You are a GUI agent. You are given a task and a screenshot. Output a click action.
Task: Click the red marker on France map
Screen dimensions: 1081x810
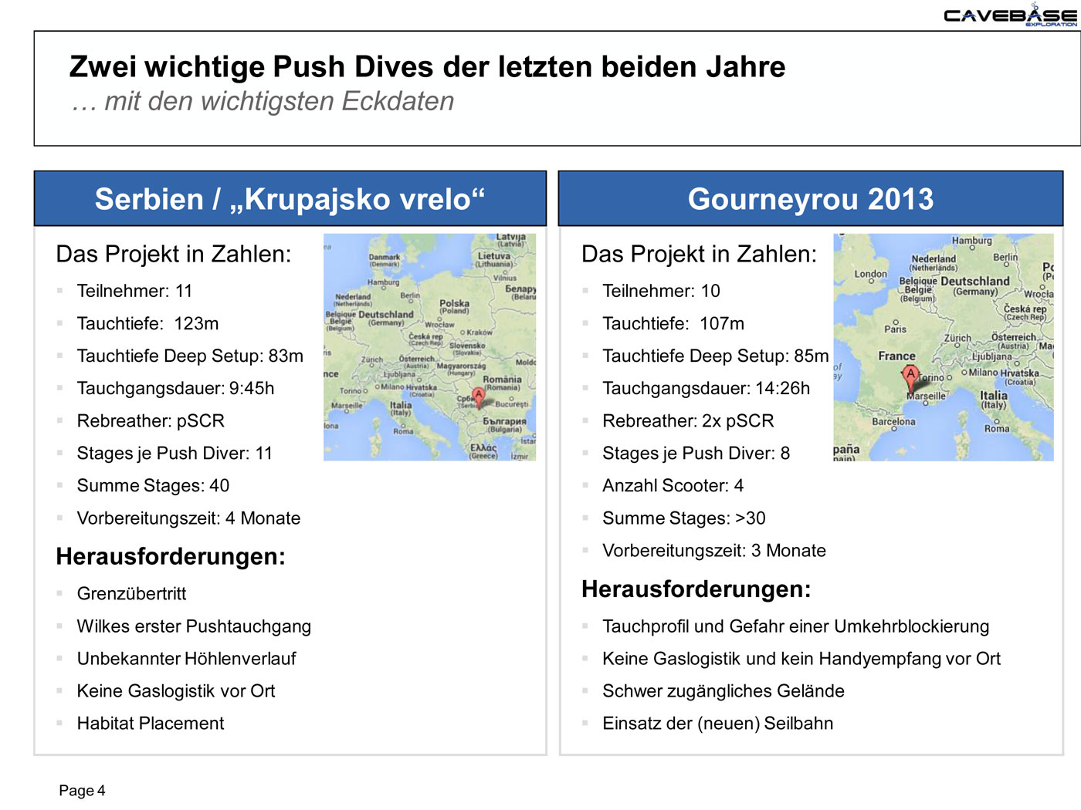click(910, 378)
